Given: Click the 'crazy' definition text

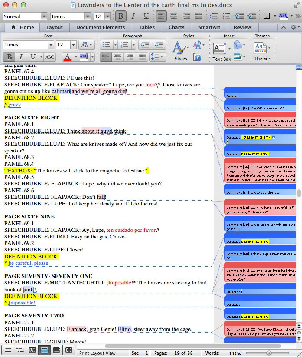Looking at the screenshot, I should pos(15,105).
